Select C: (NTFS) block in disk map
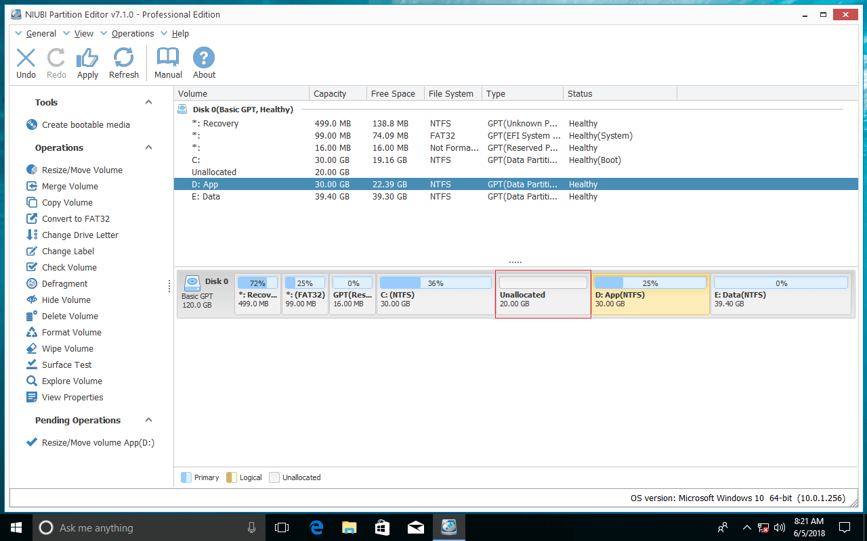 click(x=435, y=294)
